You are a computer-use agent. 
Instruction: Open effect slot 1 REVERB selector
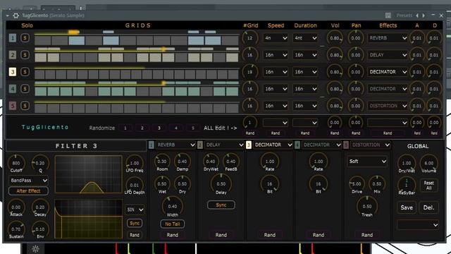[175, 145]
